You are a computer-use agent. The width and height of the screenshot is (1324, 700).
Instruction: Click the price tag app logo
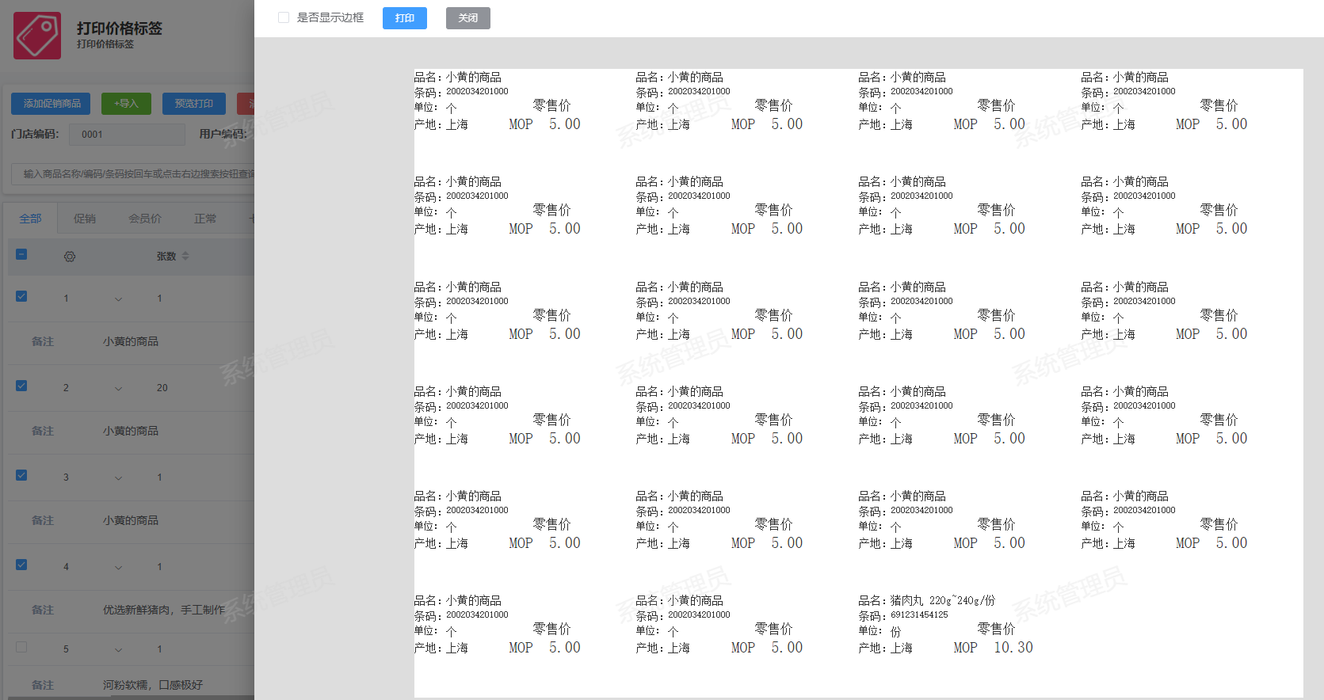coord(37,36)
